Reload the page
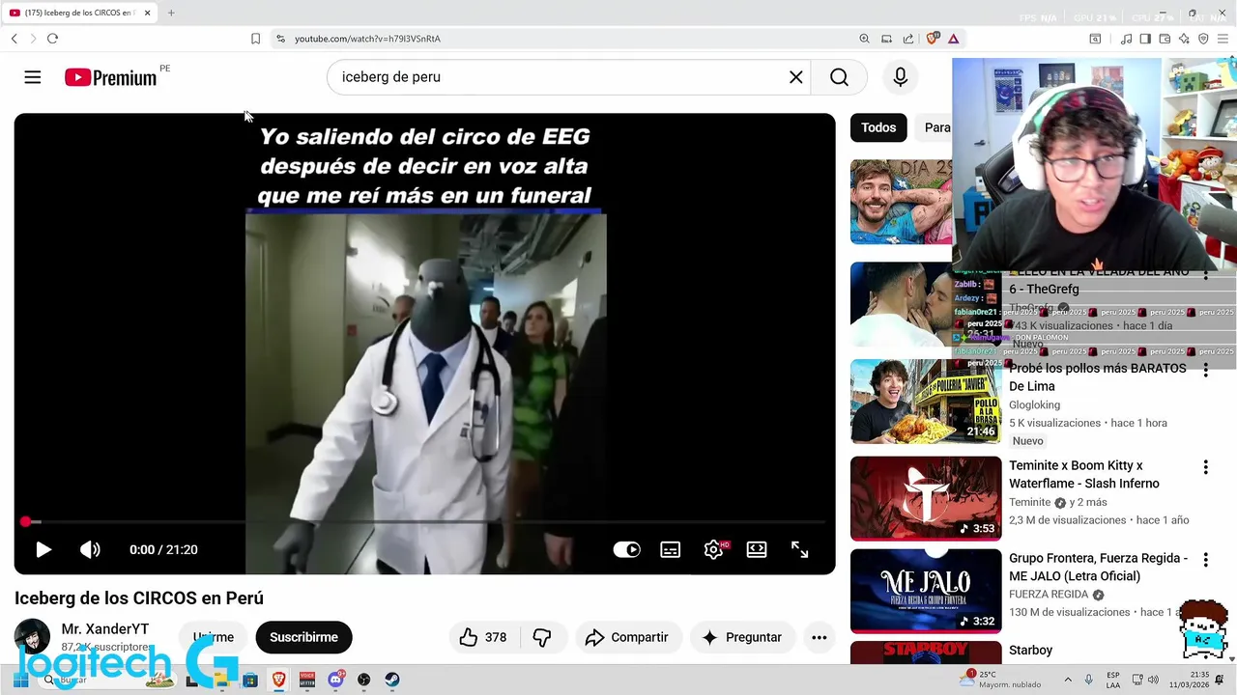The width and height of the screenshot is (1237, 695). [x=52, y=39]
